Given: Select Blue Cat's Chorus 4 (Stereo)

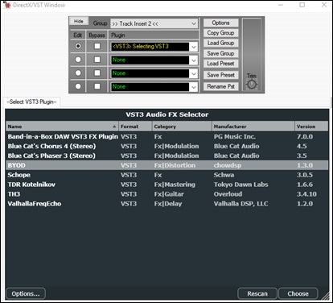Looking at the screenshot, I should click(167, 146).
